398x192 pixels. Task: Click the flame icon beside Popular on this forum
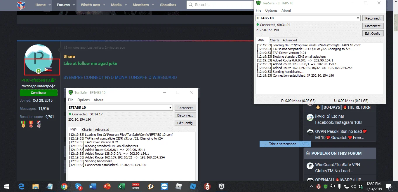(308, 153)
